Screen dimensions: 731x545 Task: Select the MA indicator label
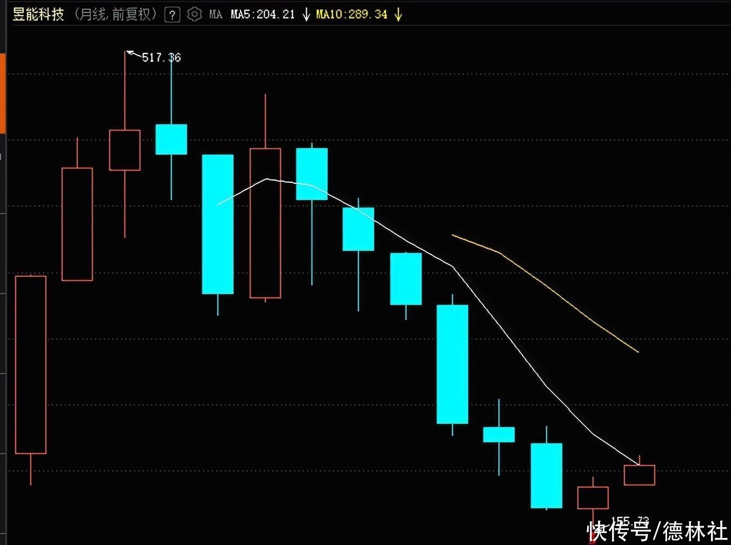(215, 15)
